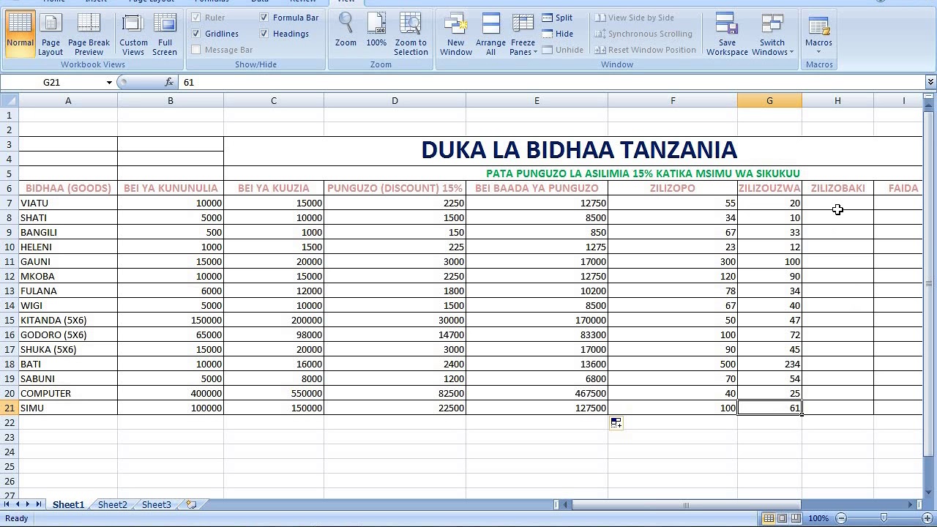Uncheck the Gridlines checkbox

[196, 34]
